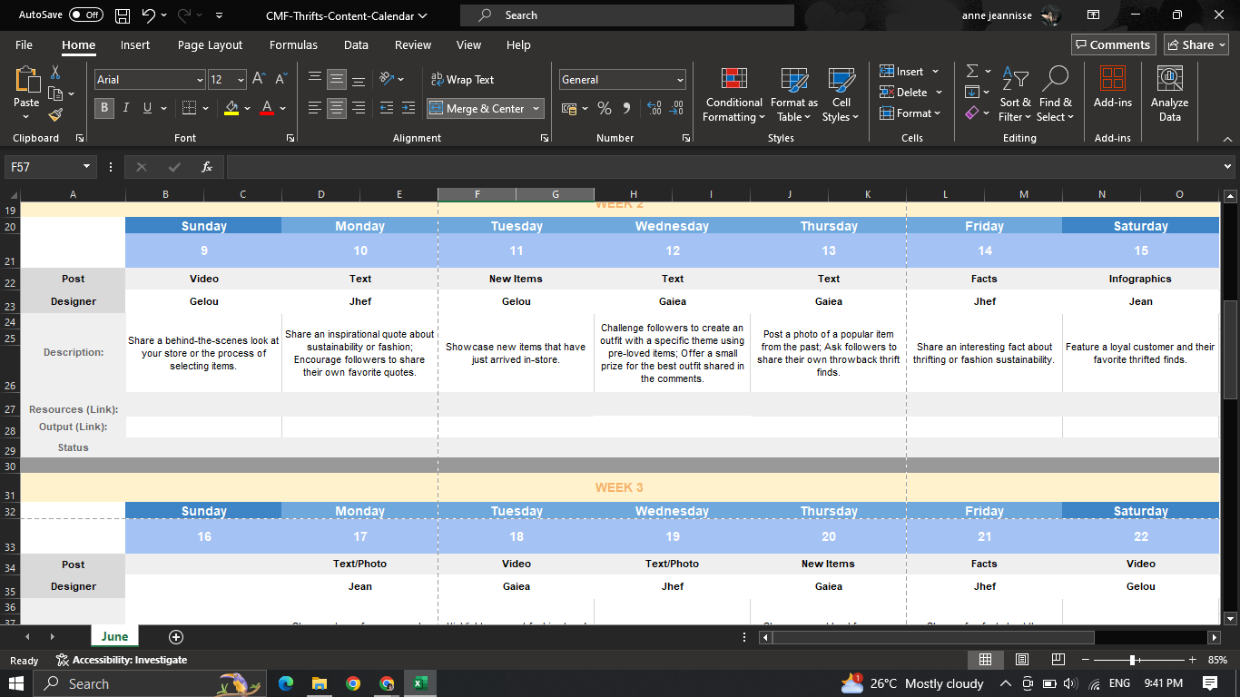Image resolution: width=1240 pixels, height=697 pixels.
Task: Apply Percent Style format
Action: point(605,108)
